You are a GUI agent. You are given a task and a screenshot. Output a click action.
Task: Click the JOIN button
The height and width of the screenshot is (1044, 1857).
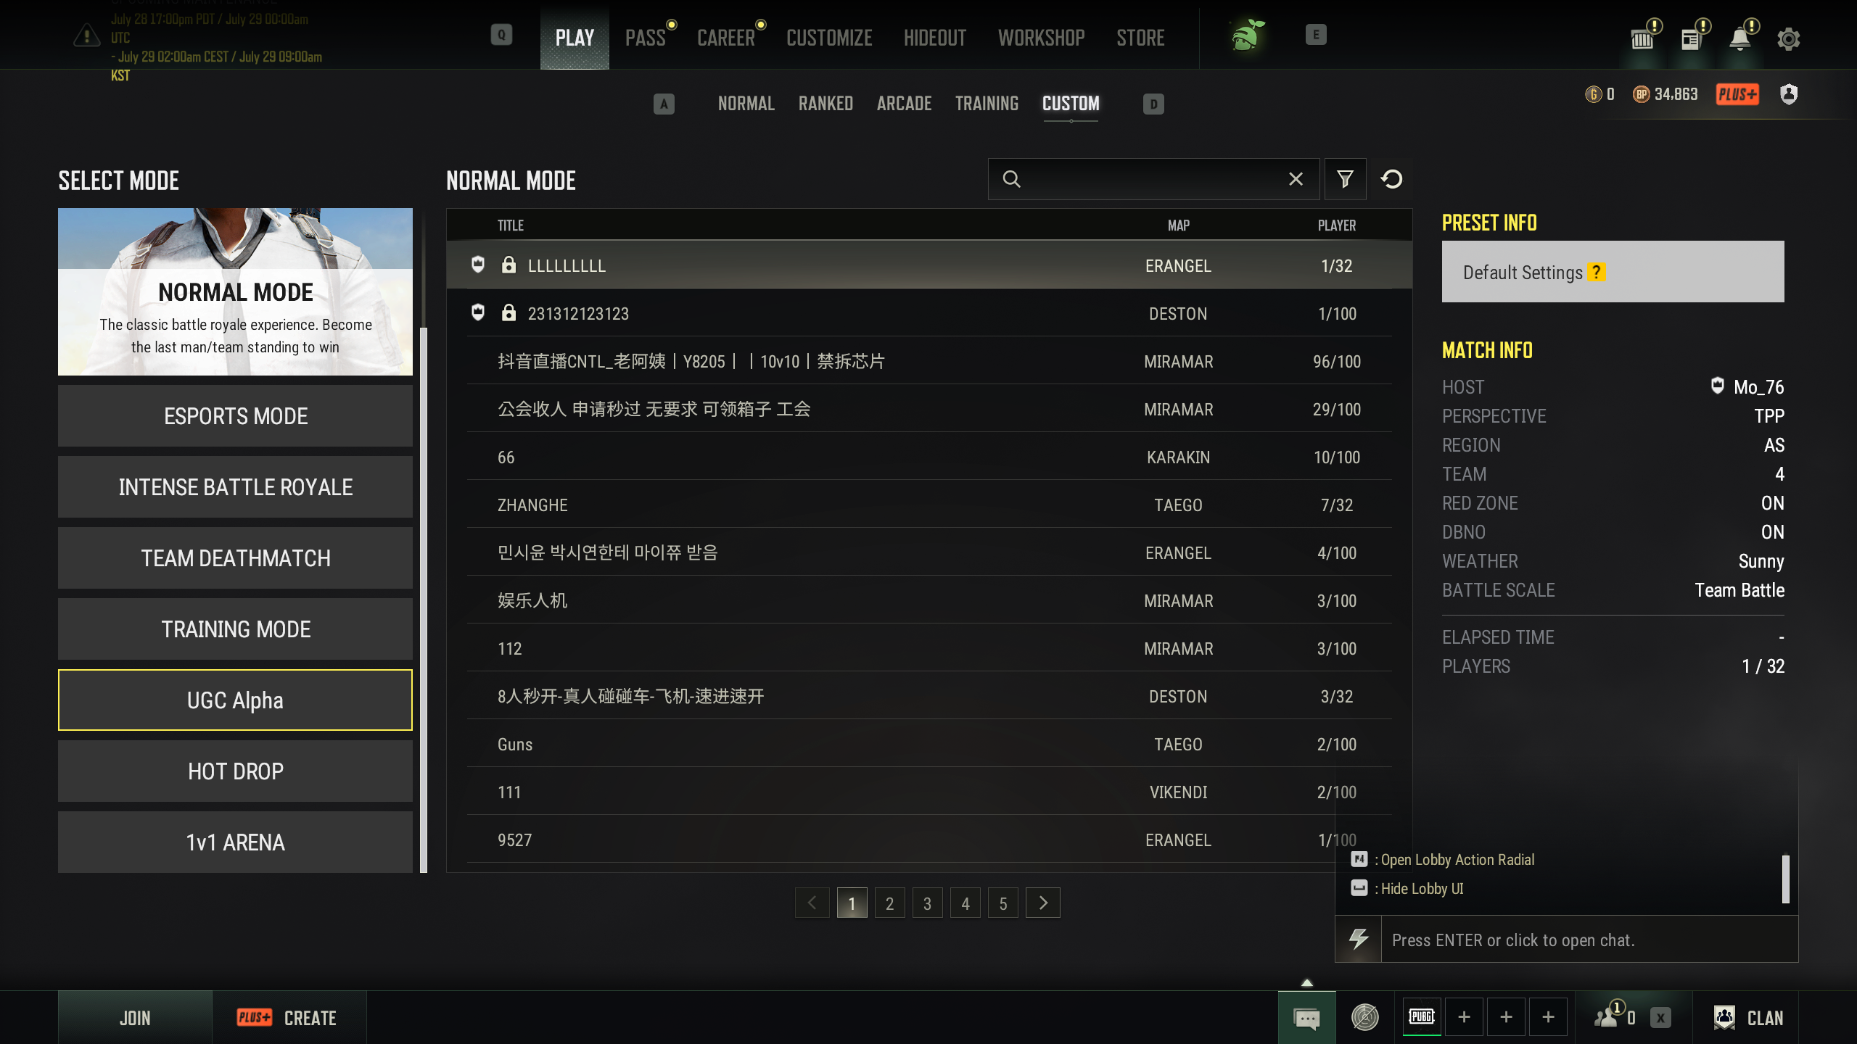point(135,1018)
